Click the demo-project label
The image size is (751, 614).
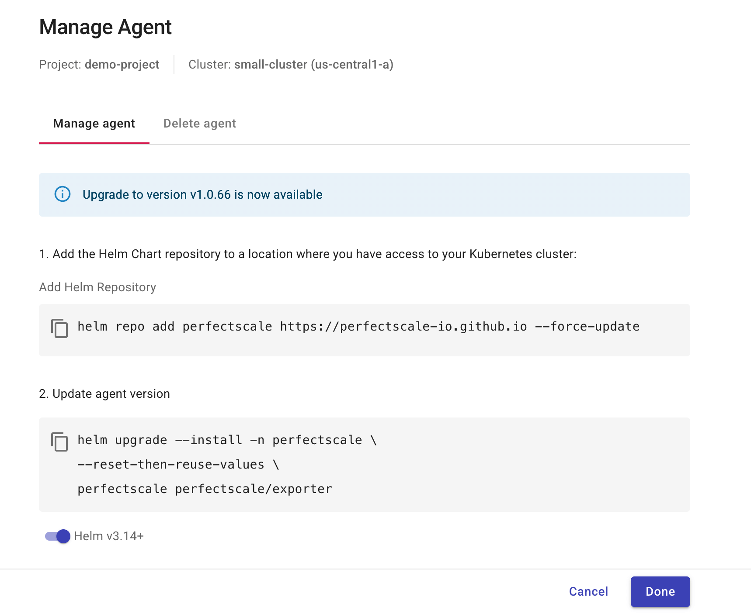pyautogui.click(x=122, y=64)
